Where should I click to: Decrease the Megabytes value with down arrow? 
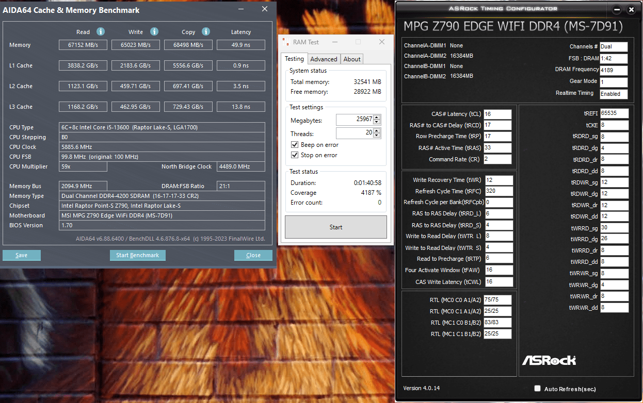[377, 122]
